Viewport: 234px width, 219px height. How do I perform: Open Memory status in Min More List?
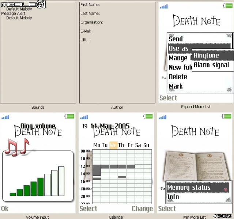[x=198, y=188]
